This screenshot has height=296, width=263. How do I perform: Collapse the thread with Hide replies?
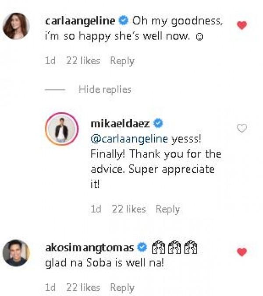coord(105,90)
